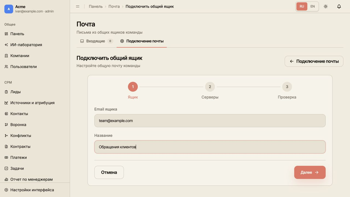The width and height of the screenshot is (350, 197).
Task: Click the Пользователи people icon
Action: click(x=6, y=66)
